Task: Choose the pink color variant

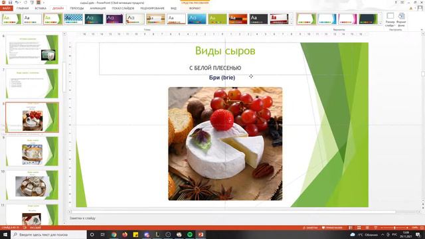Action: click(347, 19)
